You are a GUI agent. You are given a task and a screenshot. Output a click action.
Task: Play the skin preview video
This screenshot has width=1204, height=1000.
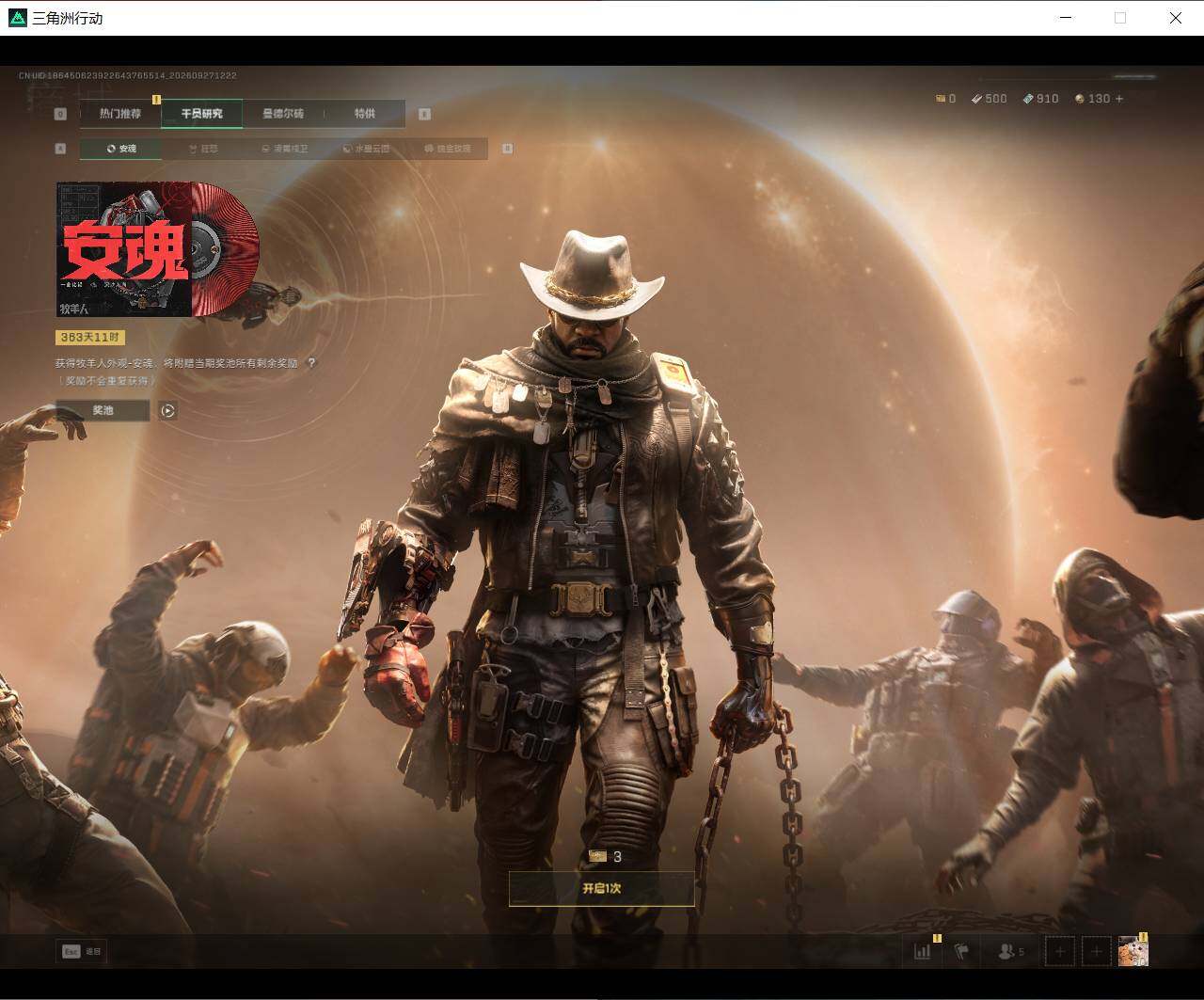click(167, 410)
